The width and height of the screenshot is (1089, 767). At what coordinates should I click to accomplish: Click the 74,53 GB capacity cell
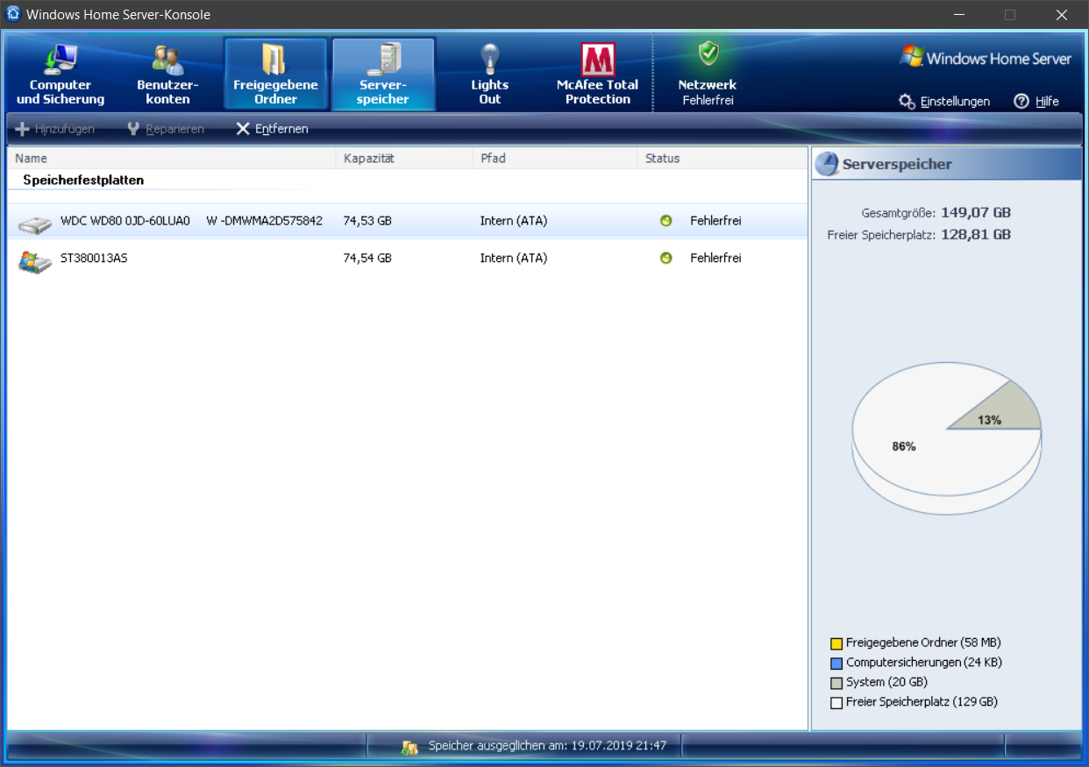point(367,221)
